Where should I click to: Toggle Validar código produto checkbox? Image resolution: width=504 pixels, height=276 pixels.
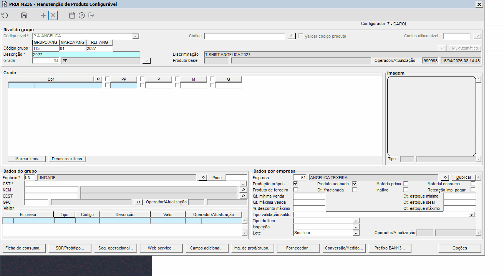click(301, 36)
